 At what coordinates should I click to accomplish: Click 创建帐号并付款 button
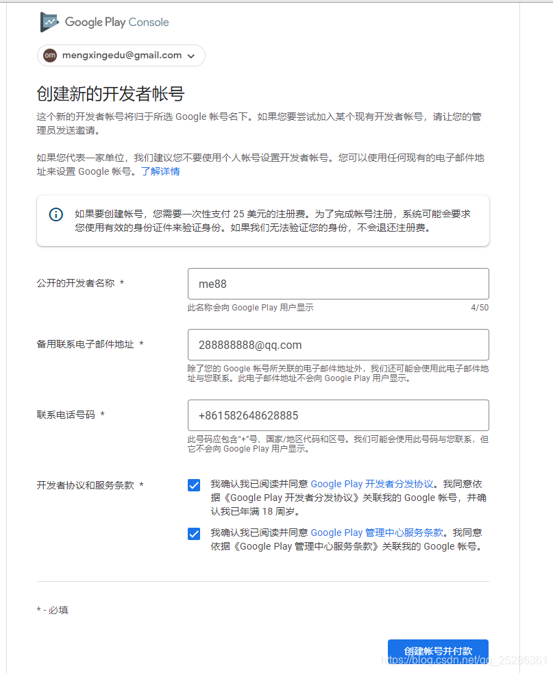[x=438, y=651]
